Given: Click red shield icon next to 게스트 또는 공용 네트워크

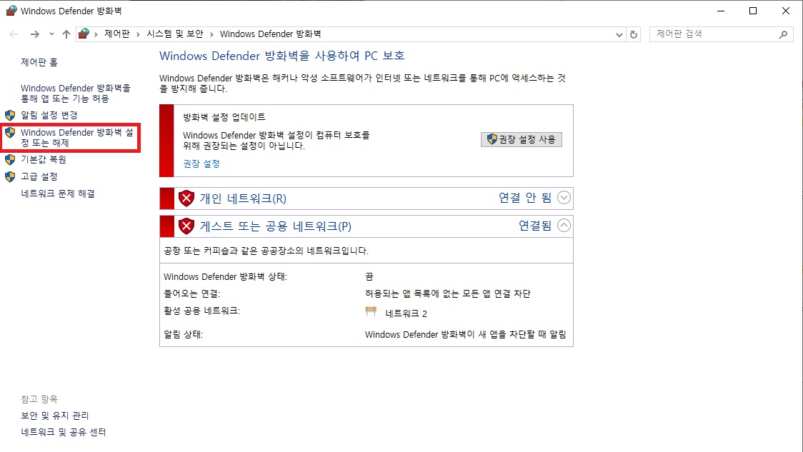Looking at the screenshot, I should click(186, 226).
